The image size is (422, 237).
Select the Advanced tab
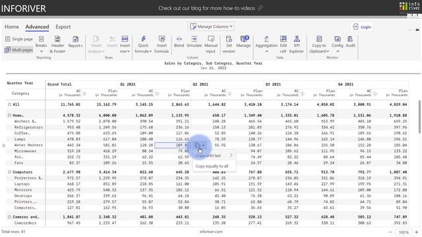click(37, 26)
